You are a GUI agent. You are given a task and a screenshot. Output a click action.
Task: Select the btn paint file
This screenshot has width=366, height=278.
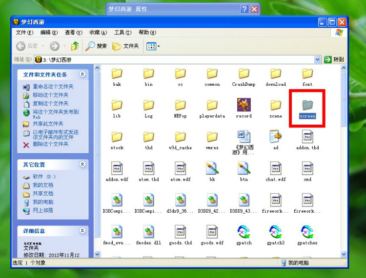click(244, 171)
